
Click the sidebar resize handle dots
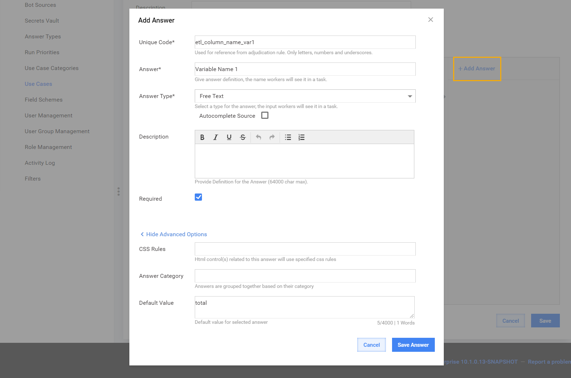pos(119,191)
